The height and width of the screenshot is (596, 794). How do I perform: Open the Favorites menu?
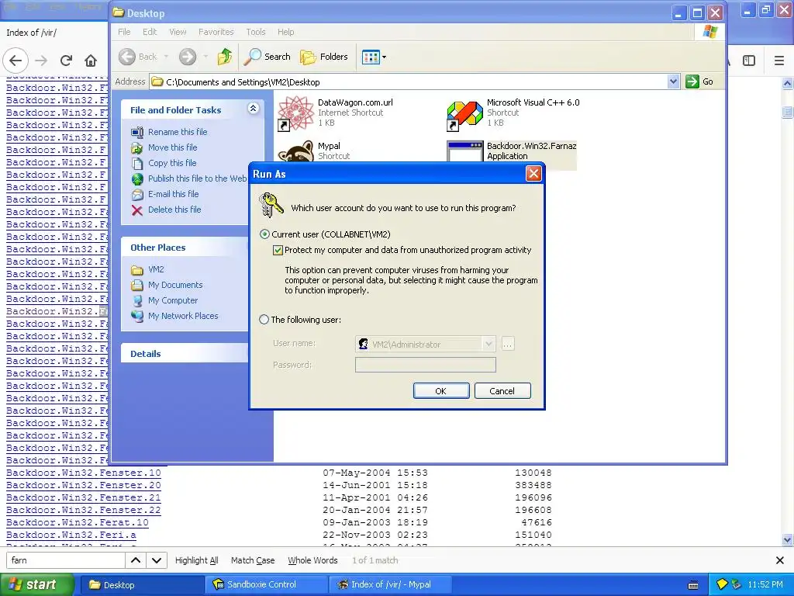tap(216, 32)
